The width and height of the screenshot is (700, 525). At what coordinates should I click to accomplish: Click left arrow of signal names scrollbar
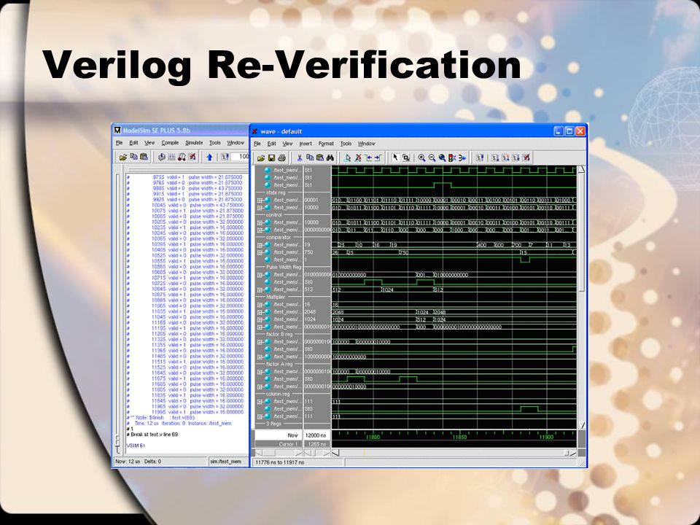(258, 453)
